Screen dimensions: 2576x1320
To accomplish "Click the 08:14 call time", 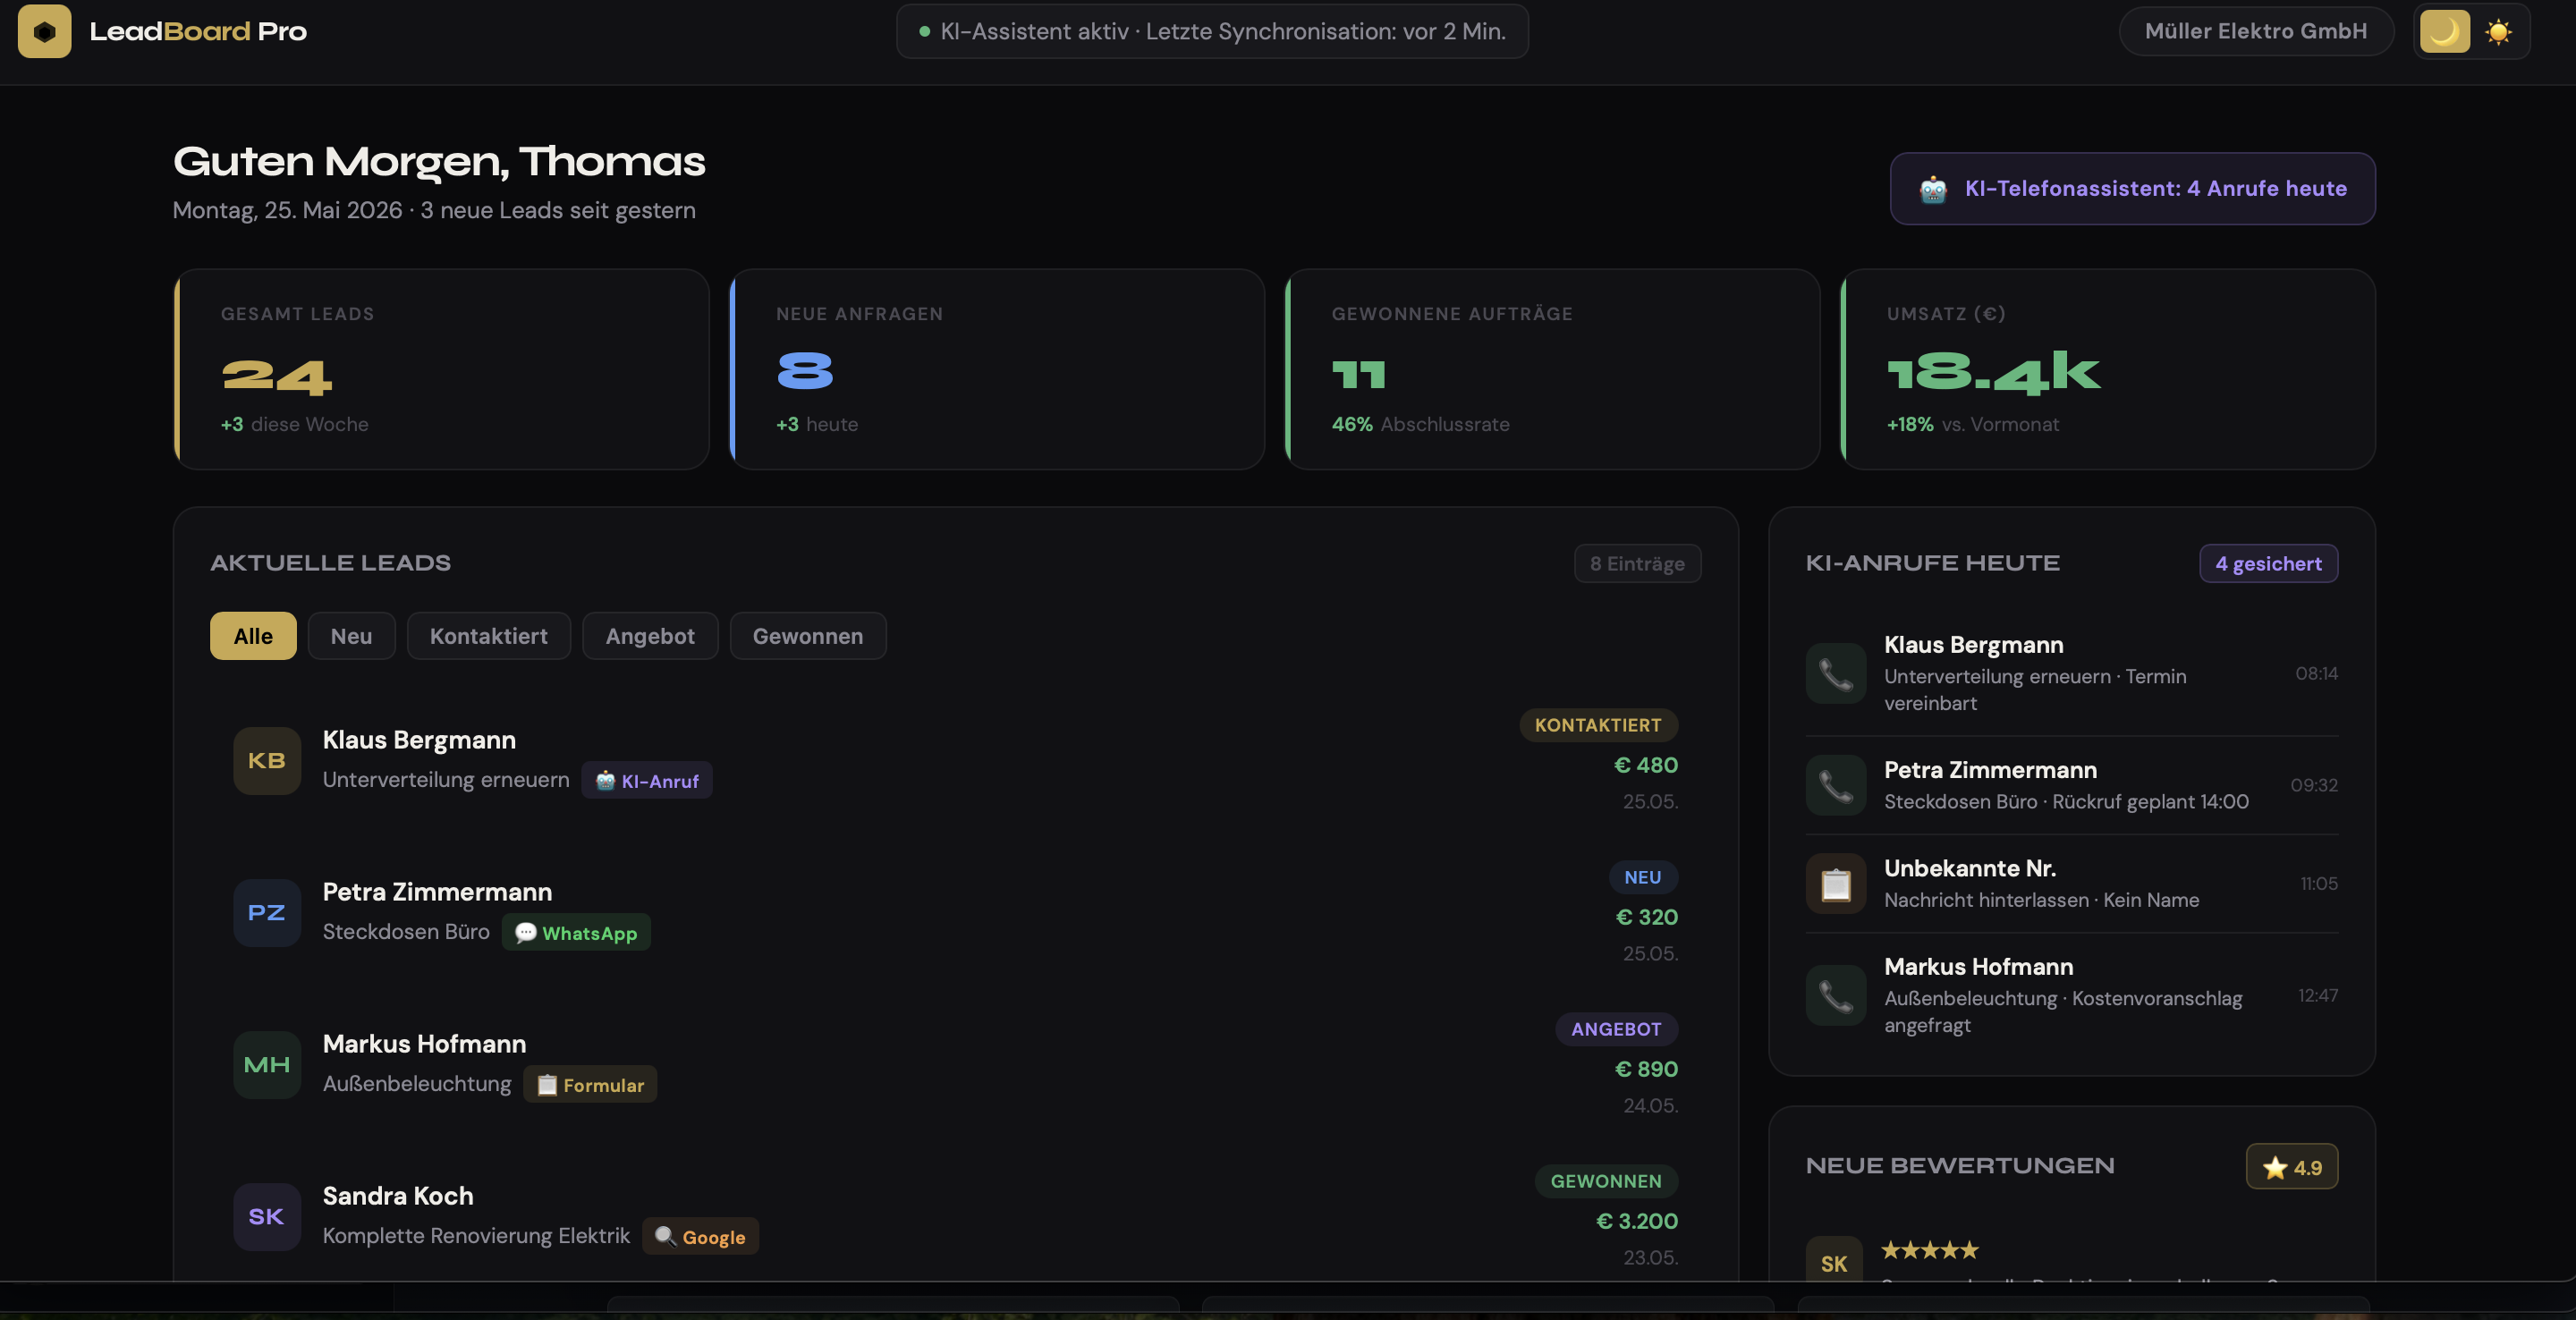I will (x=2316, y=674).
